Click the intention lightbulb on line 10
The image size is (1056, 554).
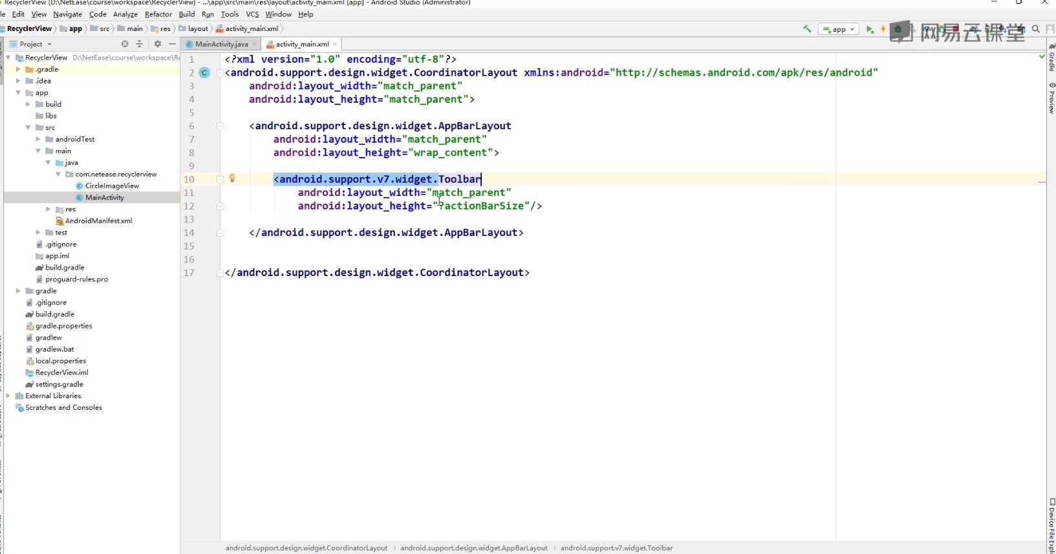(x=232, y=178)
